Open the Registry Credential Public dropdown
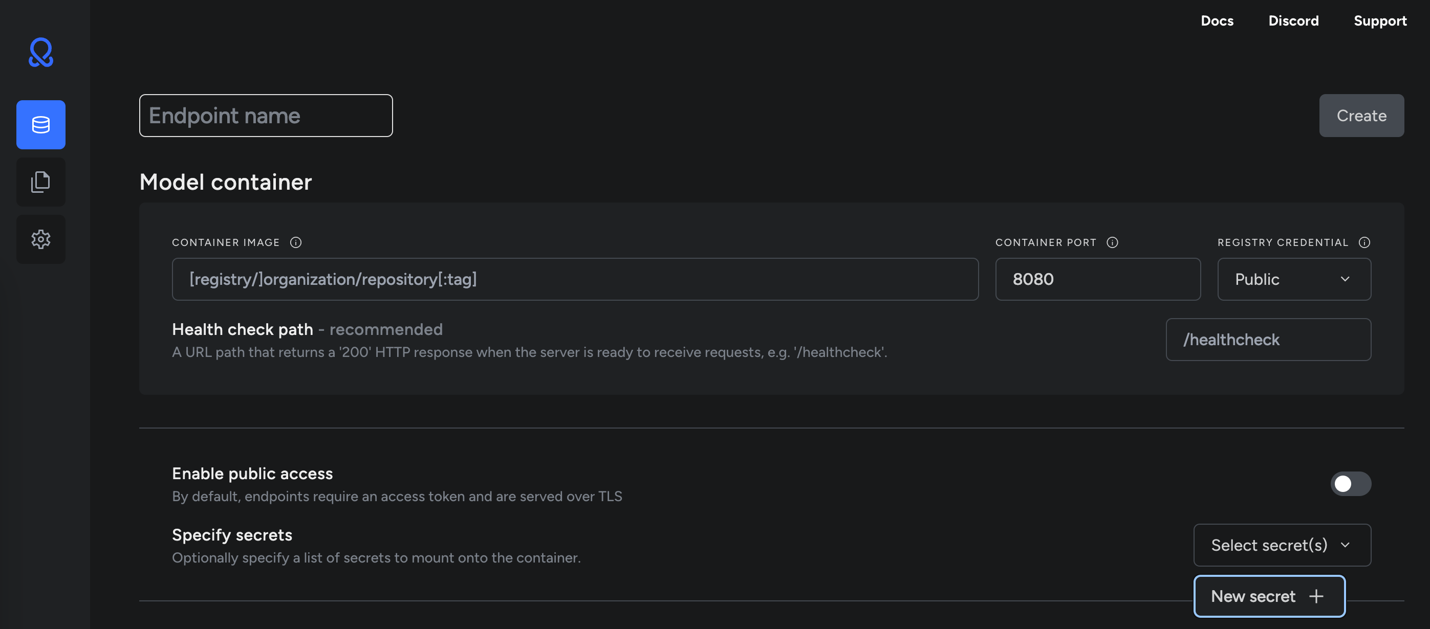This screenshot has height=629, width=1430. 1293,279
